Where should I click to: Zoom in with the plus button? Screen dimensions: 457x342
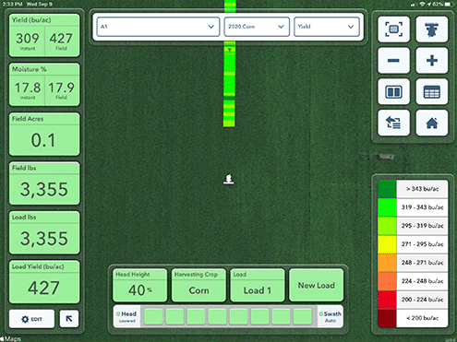click(432, 61)
